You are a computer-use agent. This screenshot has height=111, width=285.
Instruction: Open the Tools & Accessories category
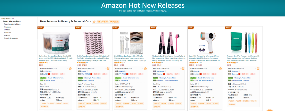pos(11,38)
